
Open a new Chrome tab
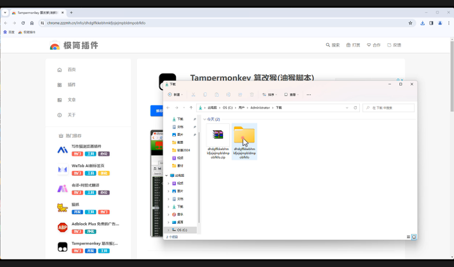pos(71,13)
